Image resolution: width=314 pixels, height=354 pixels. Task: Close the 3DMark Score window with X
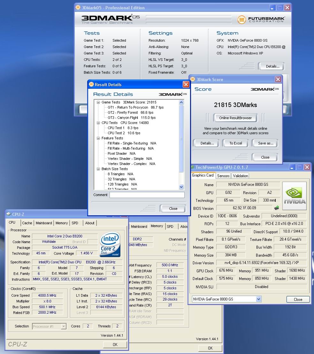click(x=278, y=79)
